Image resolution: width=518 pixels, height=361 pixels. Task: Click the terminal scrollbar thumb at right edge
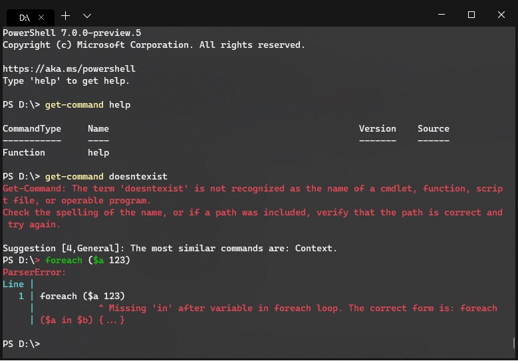click(514, 343)
